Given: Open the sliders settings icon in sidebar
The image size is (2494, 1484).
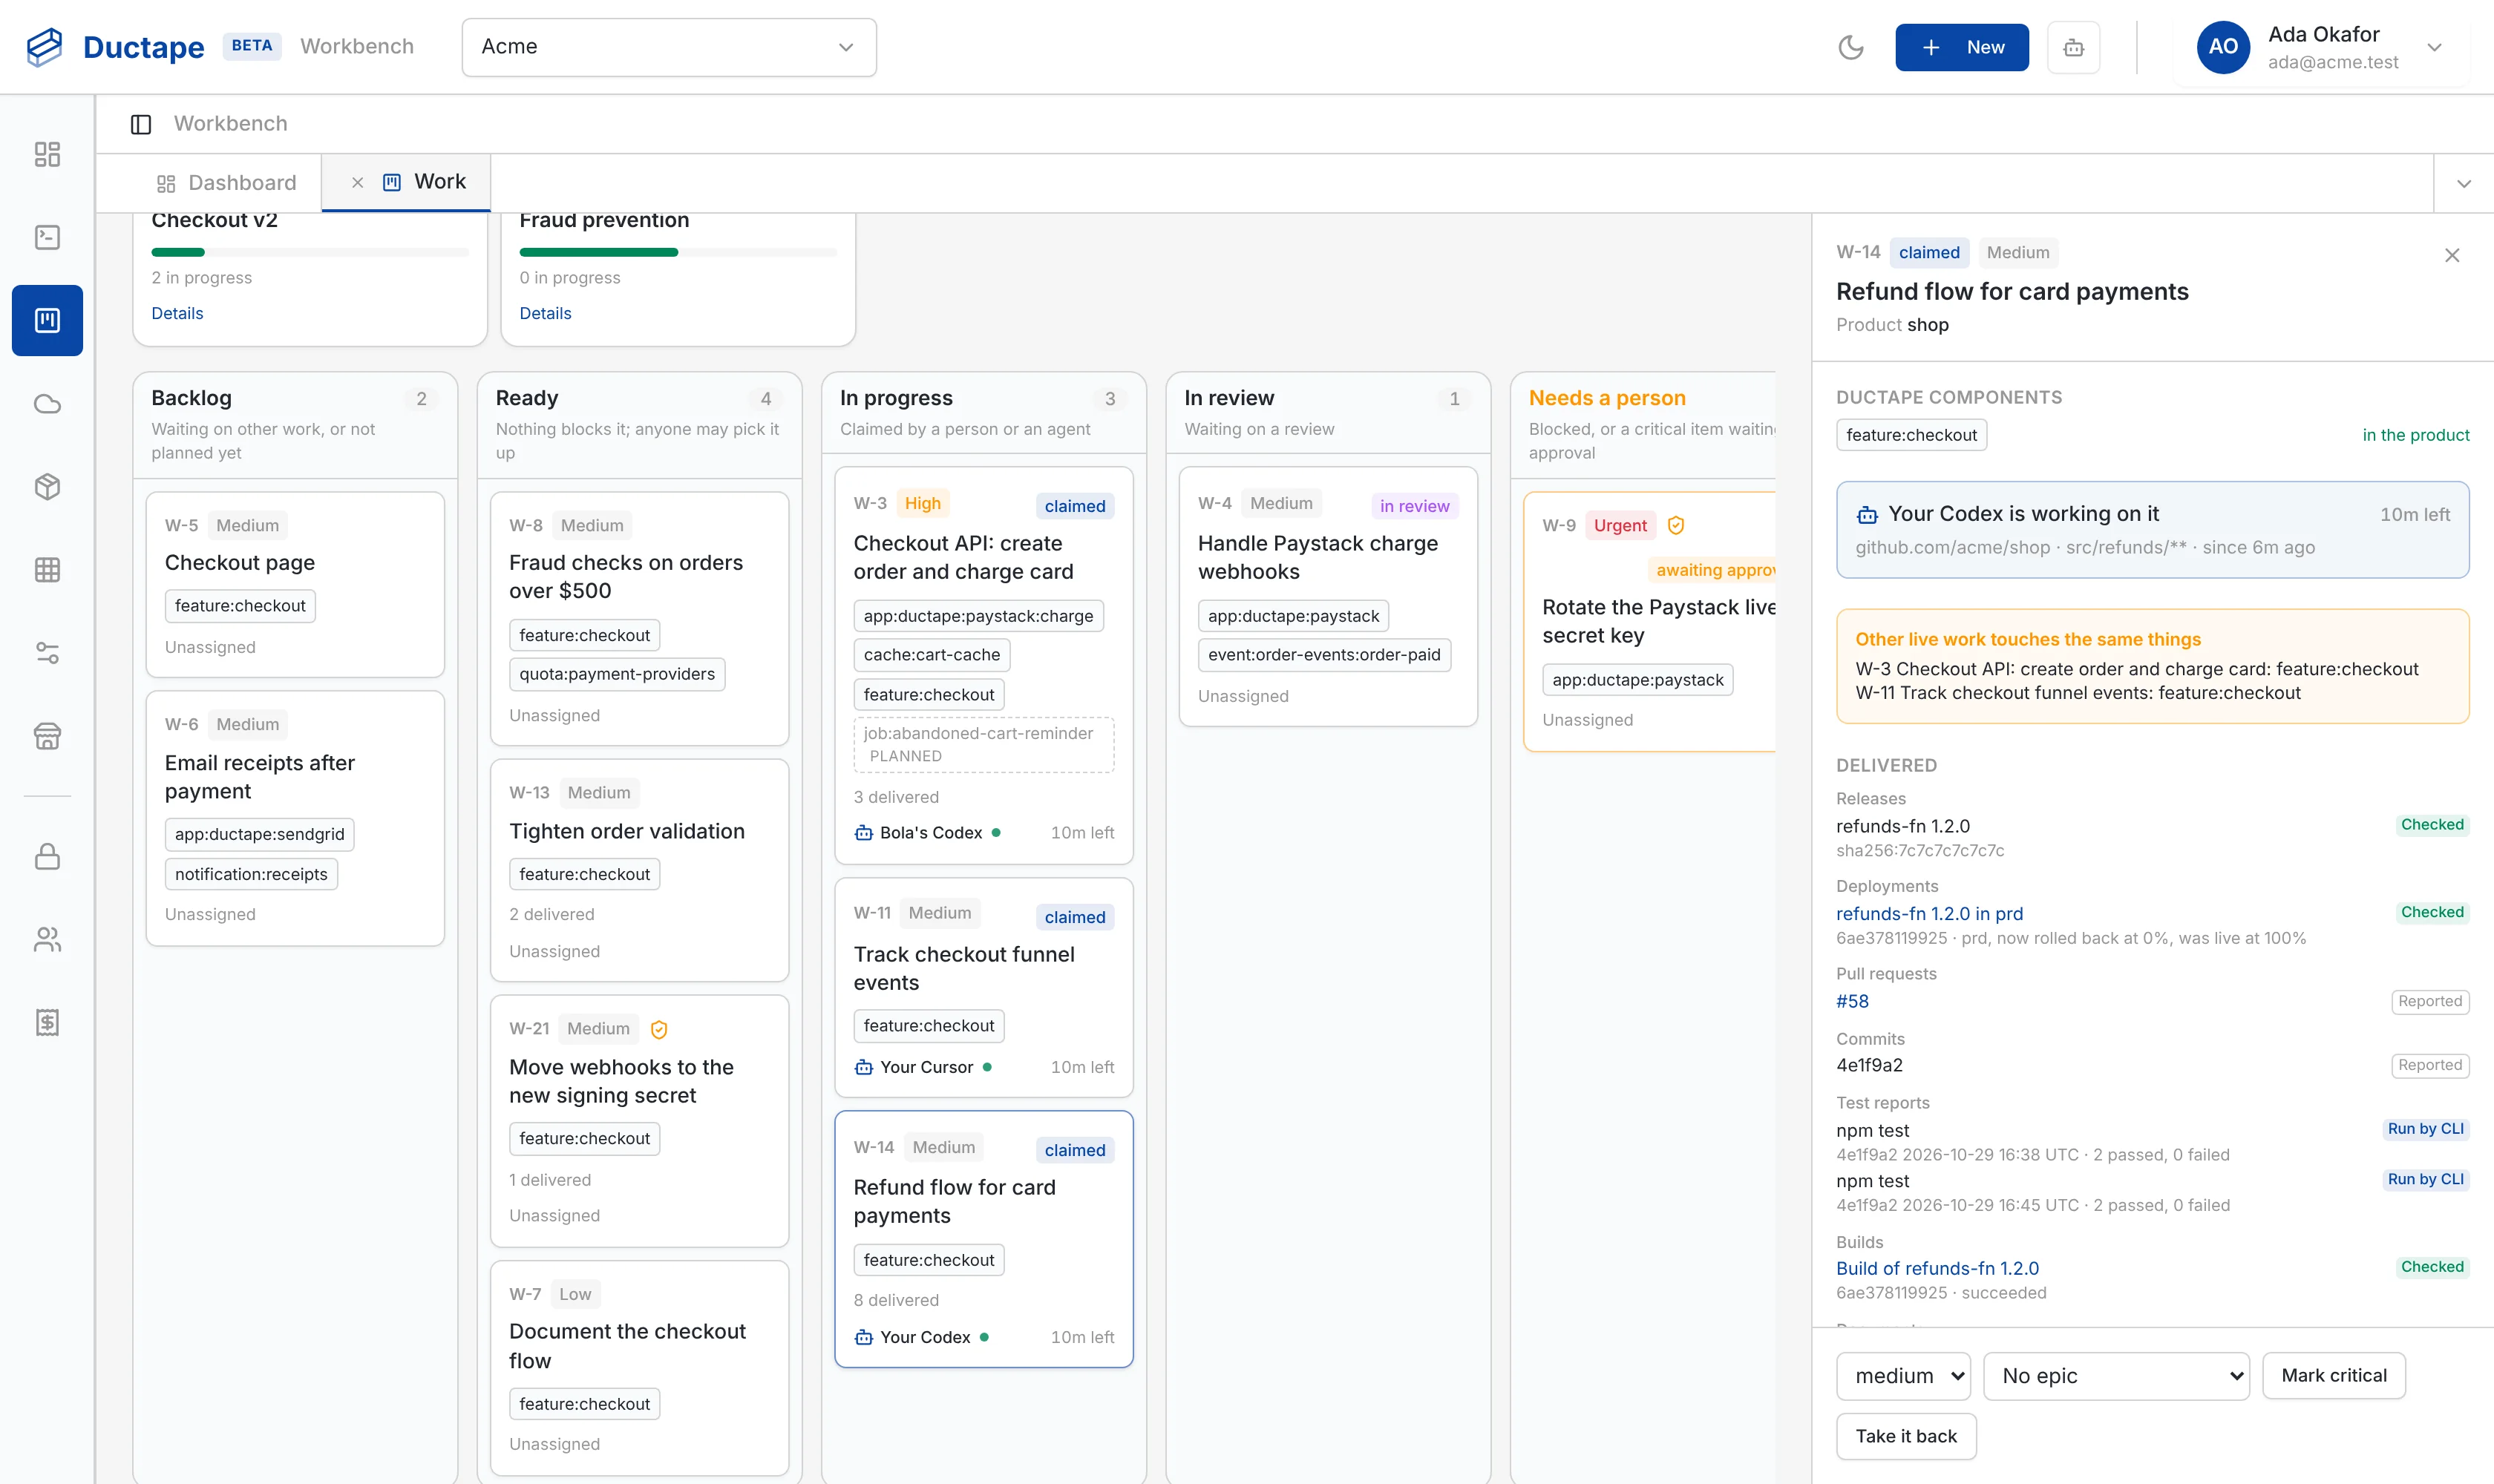Looking at the screenshot, I should point(47,653).
